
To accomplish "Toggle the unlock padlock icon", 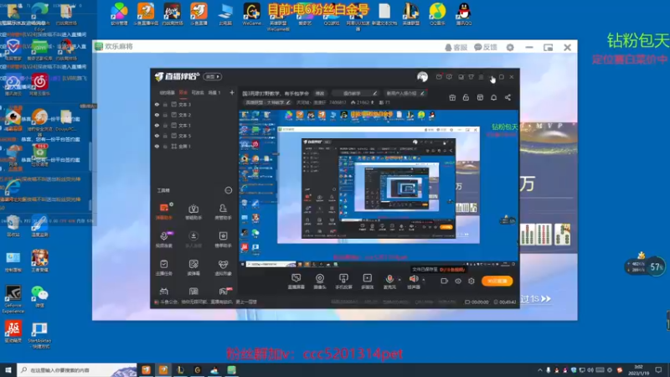I will click(466, 97).
